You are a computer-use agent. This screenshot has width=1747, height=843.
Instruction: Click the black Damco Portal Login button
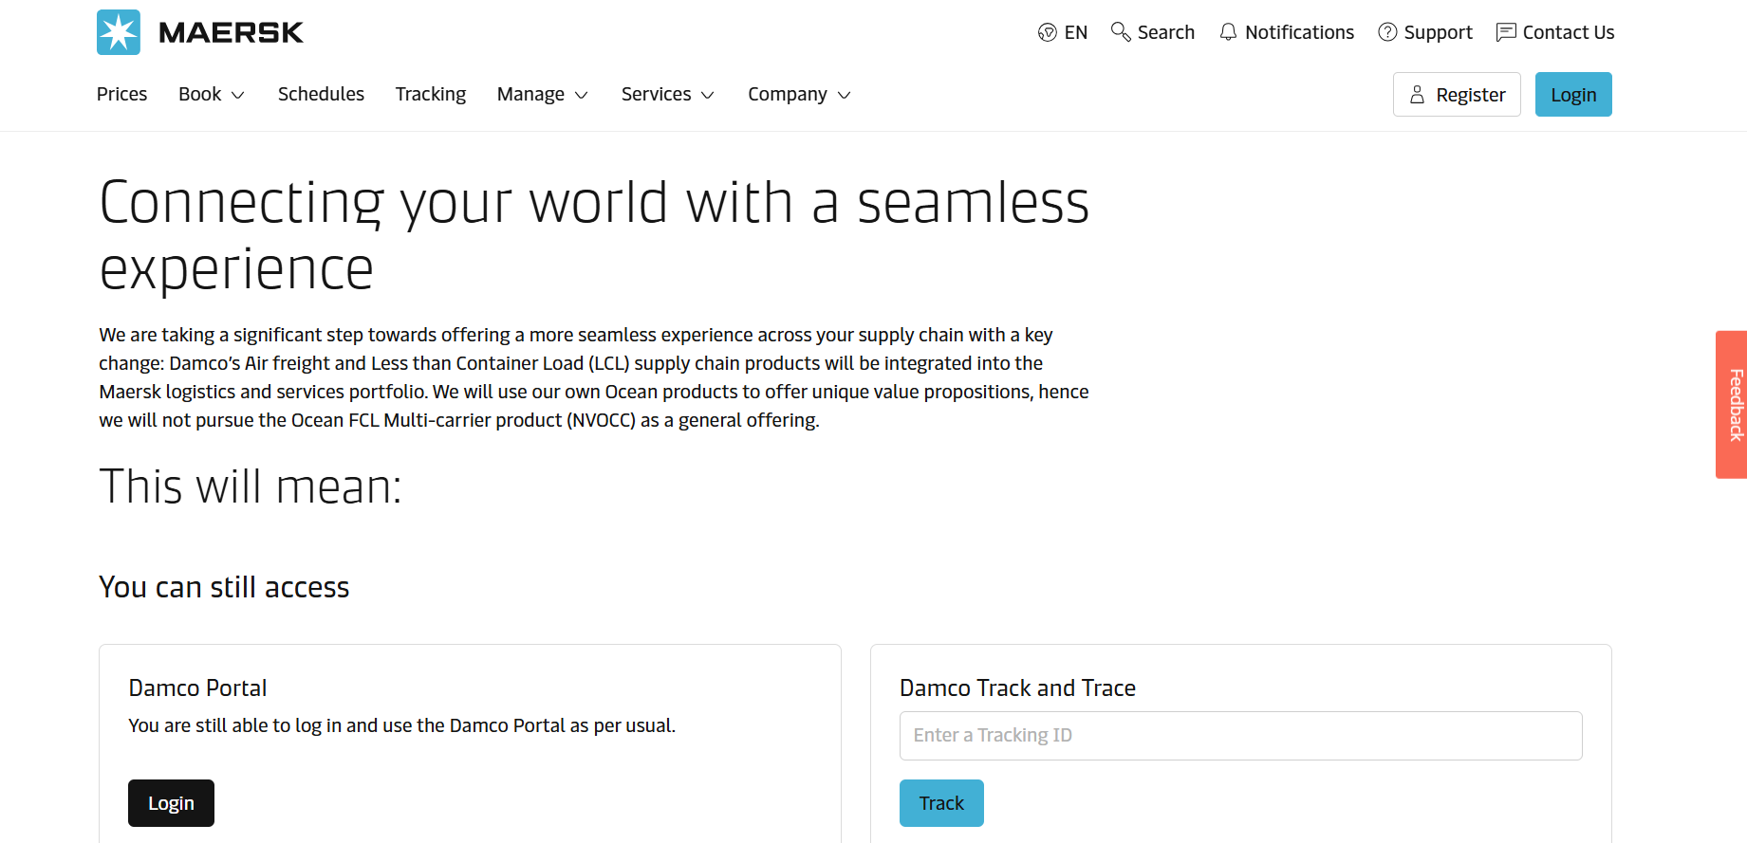coord(171,803)
